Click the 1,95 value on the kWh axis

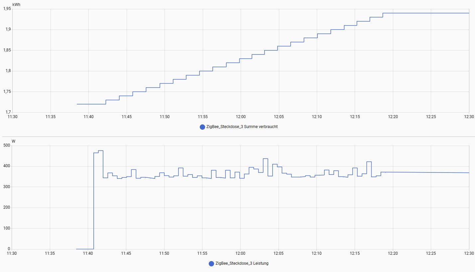[7, 9]
